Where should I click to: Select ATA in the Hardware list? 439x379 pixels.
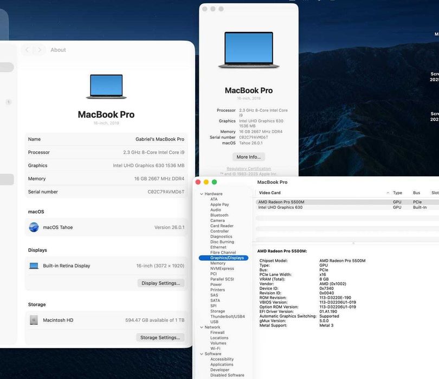pyautogui.click(x=214, y=199)
